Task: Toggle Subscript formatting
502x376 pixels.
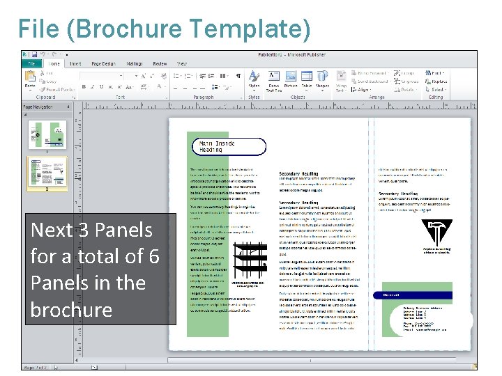Action: pos(110,87)
